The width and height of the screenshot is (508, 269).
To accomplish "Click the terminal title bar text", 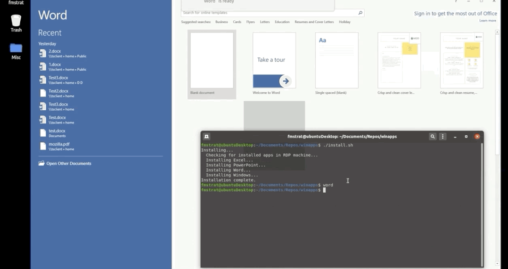I will [x=342, y=137].
